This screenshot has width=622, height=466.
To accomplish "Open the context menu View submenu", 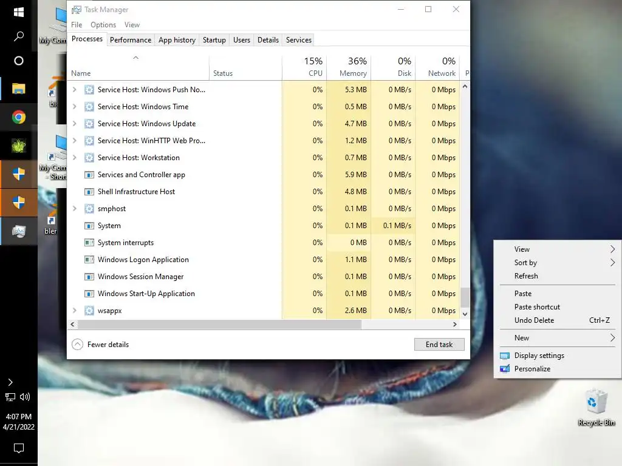I will (x=558, y=249).
